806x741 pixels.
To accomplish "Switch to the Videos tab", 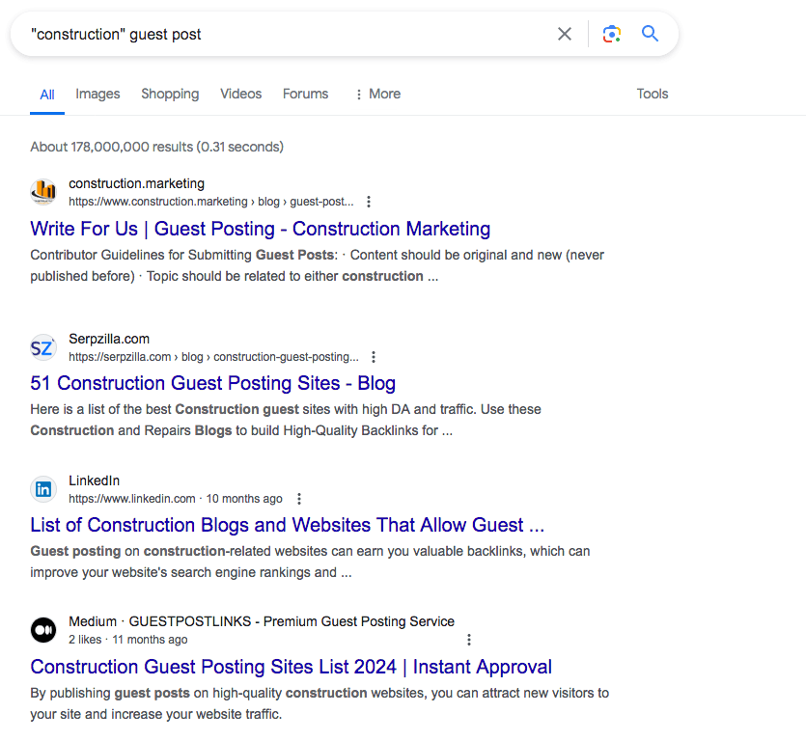I will coord(240,94).
